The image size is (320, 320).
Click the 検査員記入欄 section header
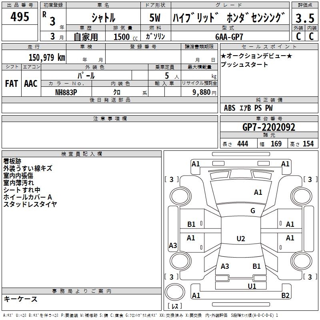point(82,154)
